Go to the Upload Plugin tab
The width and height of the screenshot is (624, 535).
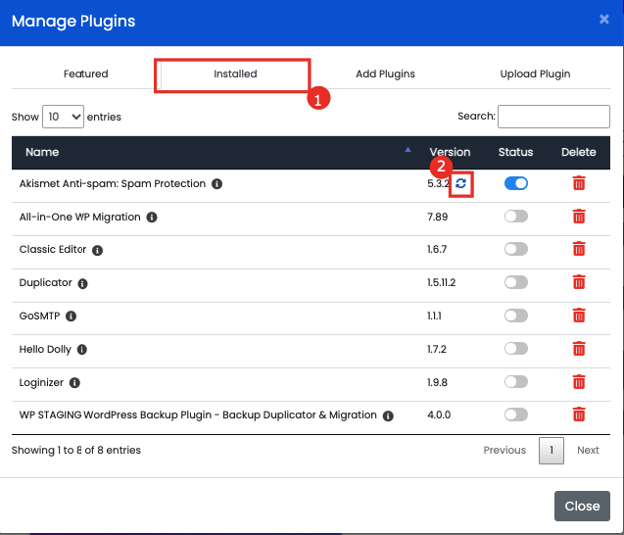point(535,74)
